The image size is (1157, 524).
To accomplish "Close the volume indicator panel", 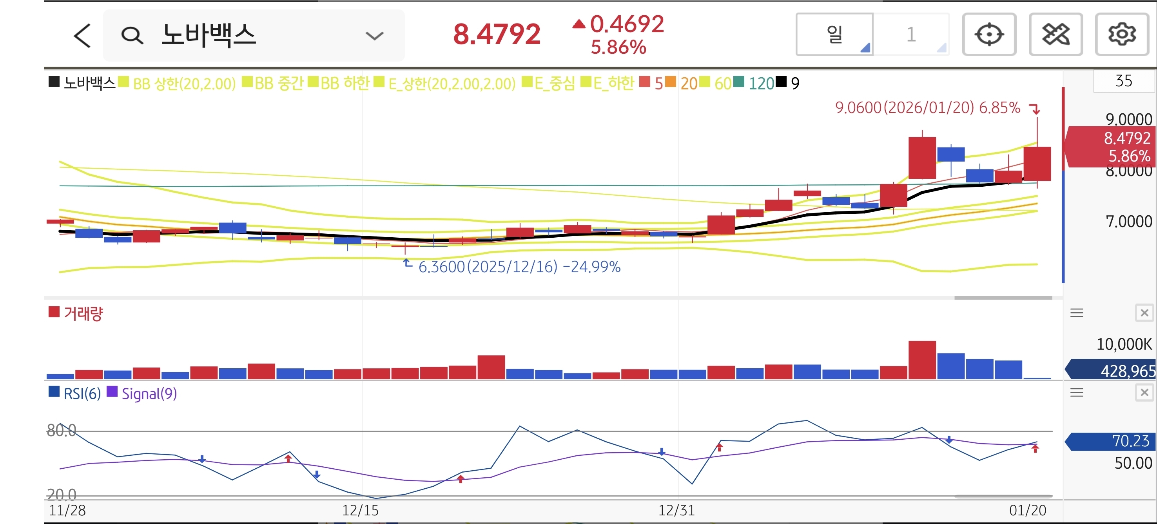I will click(1144, 313).
